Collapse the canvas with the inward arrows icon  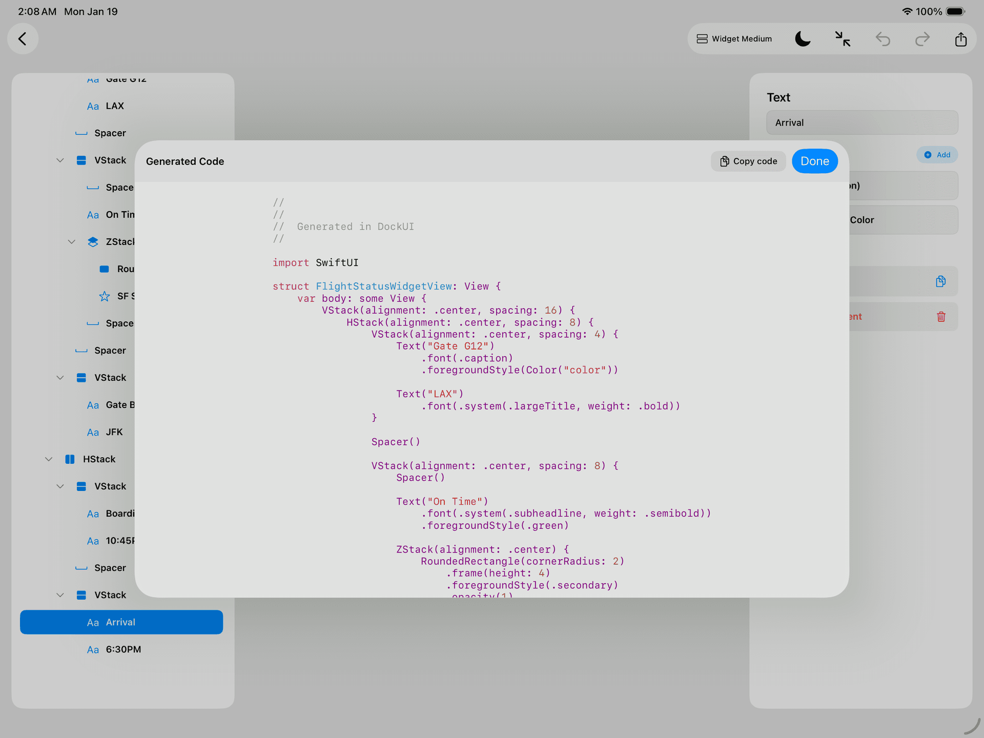pos(842,38)
